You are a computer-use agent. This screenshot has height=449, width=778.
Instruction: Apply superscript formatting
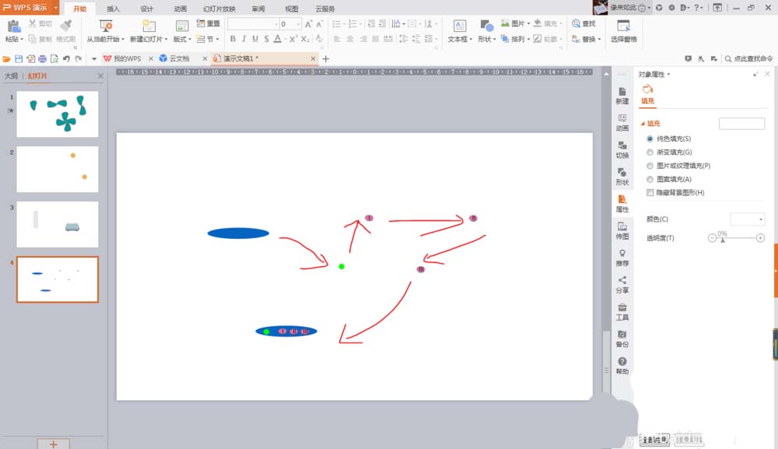pos(293,39)
